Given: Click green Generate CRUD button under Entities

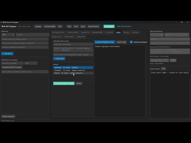Looking at the screenshot, I should coord(64,83).
